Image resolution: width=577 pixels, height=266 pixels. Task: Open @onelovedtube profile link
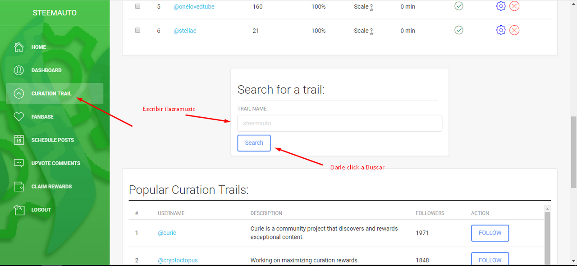[x=194, y=7]
